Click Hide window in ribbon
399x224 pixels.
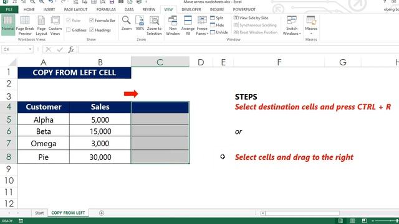click(217, 25)
